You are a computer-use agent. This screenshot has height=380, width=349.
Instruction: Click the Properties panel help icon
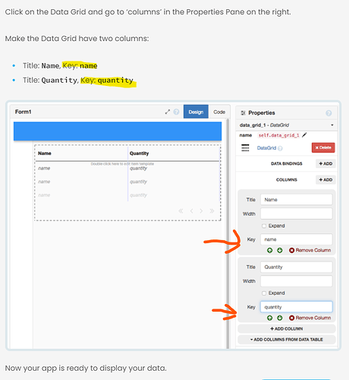pyautogui.click(x=329, y=113)
